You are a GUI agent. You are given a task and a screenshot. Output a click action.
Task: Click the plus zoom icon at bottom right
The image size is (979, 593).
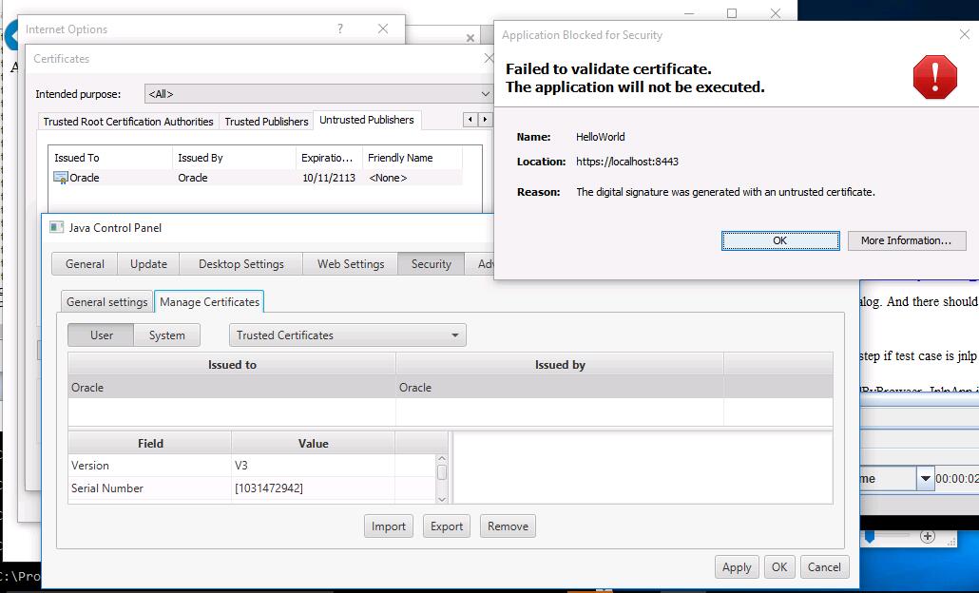tap(928, 536)
